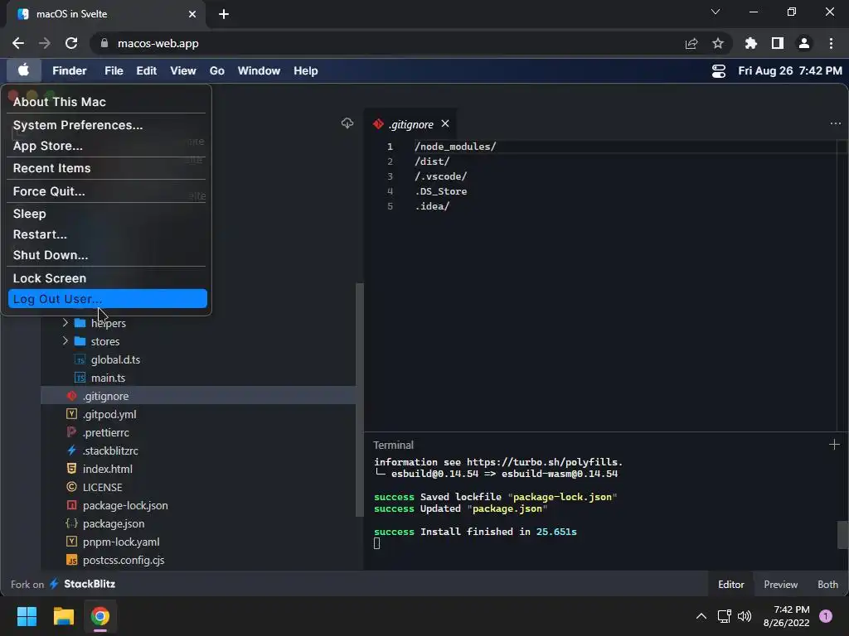Add a new terminal with plus icon
This screenshot has width=849, height=636.
[x=834, y=445]
